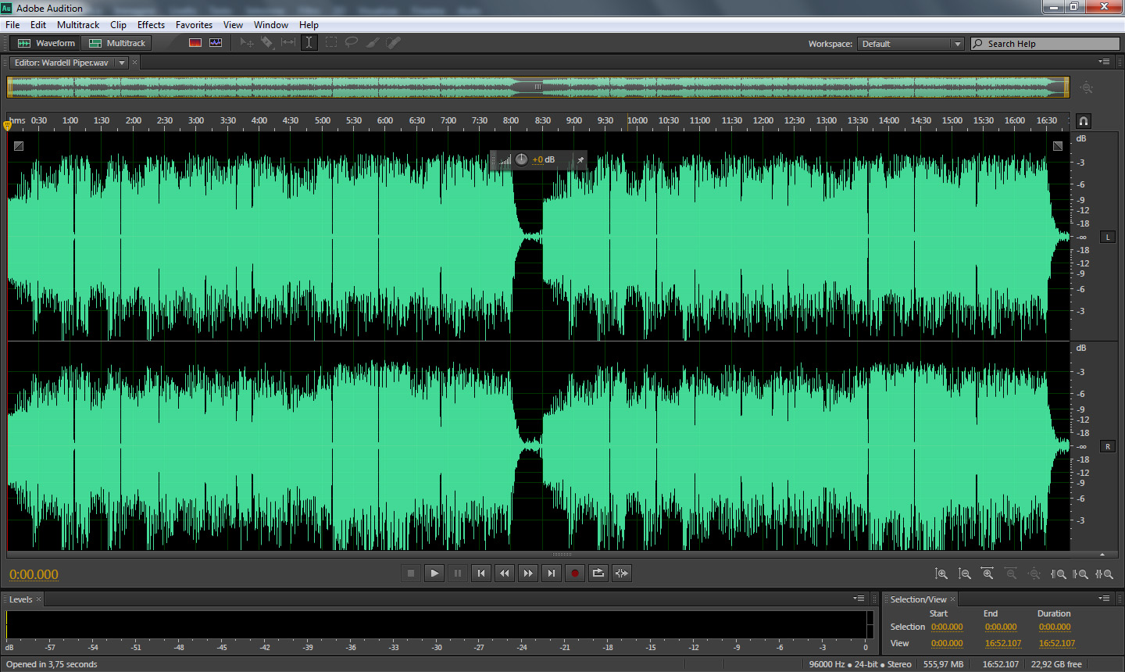Click the overview navigator scroll handle

click(537, 87)
